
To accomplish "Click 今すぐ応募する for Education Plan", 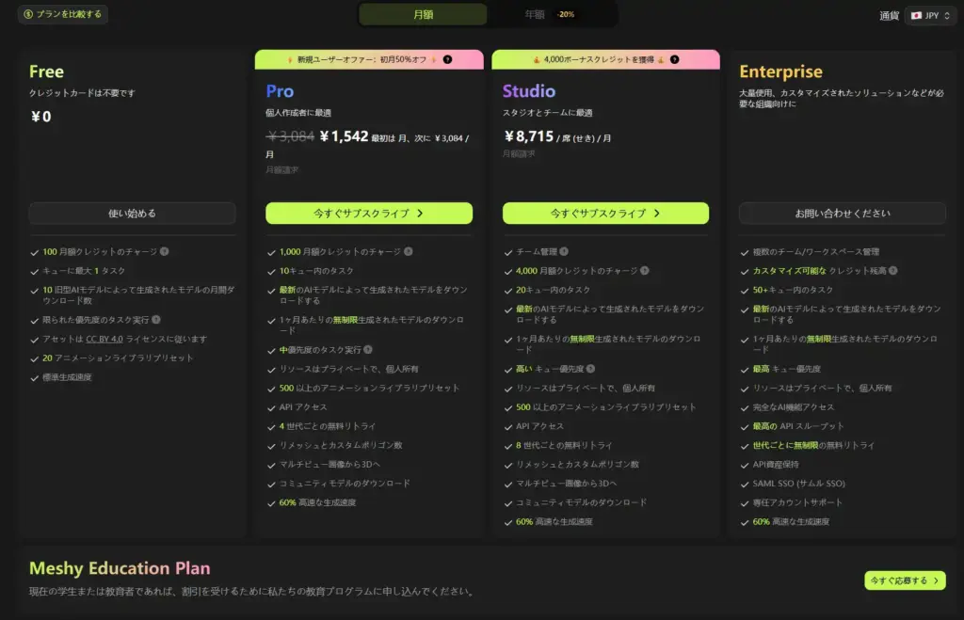I will tap(905, 580).
